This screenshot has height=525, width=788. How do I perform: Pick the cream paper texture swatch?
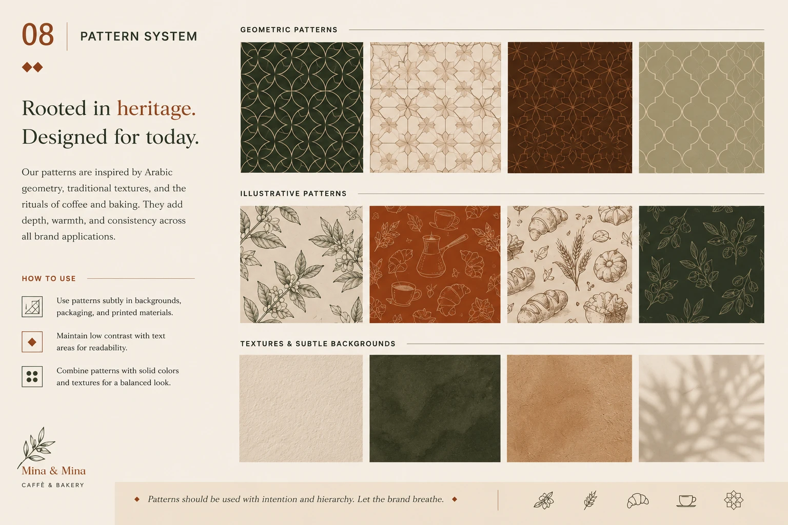pyautogui.click(x=301, y=409)
